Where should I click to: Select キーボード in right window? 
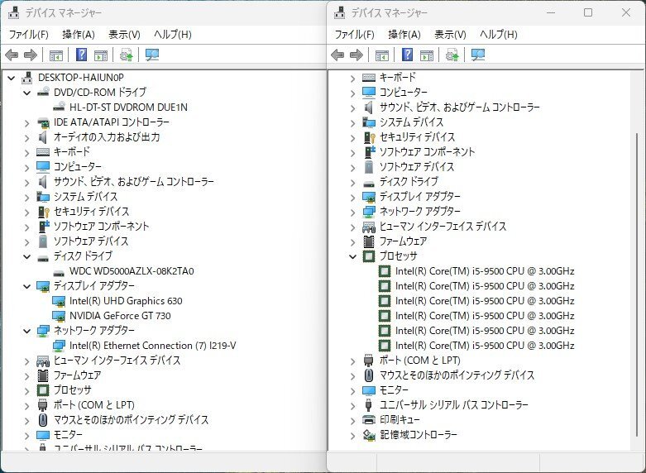tap(398, 78)
